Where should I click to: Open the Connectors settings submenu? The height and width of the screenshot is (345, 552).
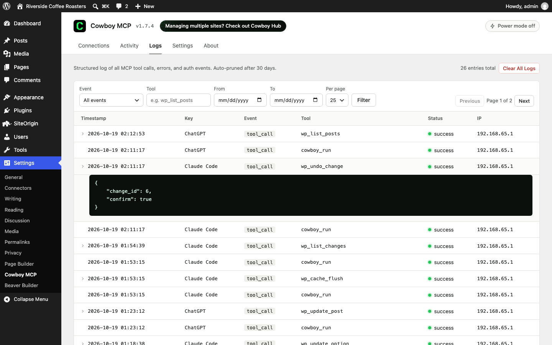pyautogui.click(x=18, y=188)
